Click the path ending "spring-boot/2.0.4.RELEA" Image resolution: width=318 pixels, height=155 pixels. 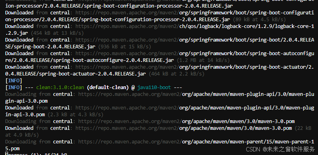point(247,40)
